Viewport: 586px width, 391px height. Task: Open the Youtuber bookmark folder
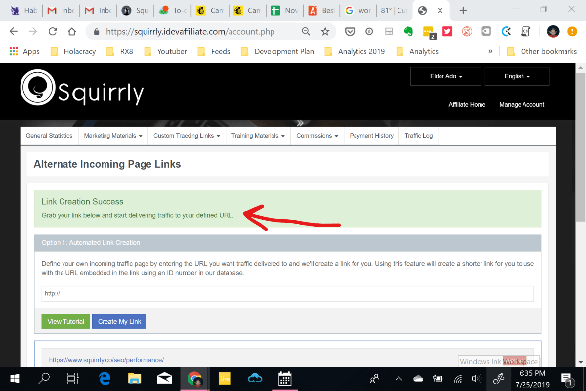point(165,51)
